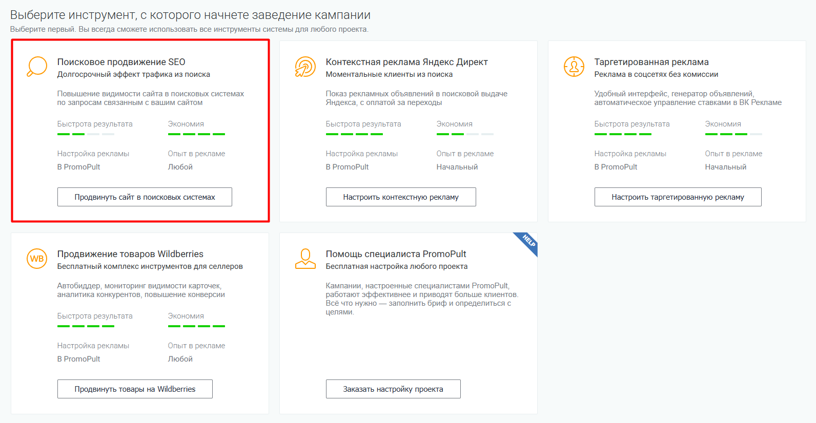The height and width of the screenshot is (423, 816).
Task: Click the Настроить таргетированную рекламу button
Action: click(678, 197)
